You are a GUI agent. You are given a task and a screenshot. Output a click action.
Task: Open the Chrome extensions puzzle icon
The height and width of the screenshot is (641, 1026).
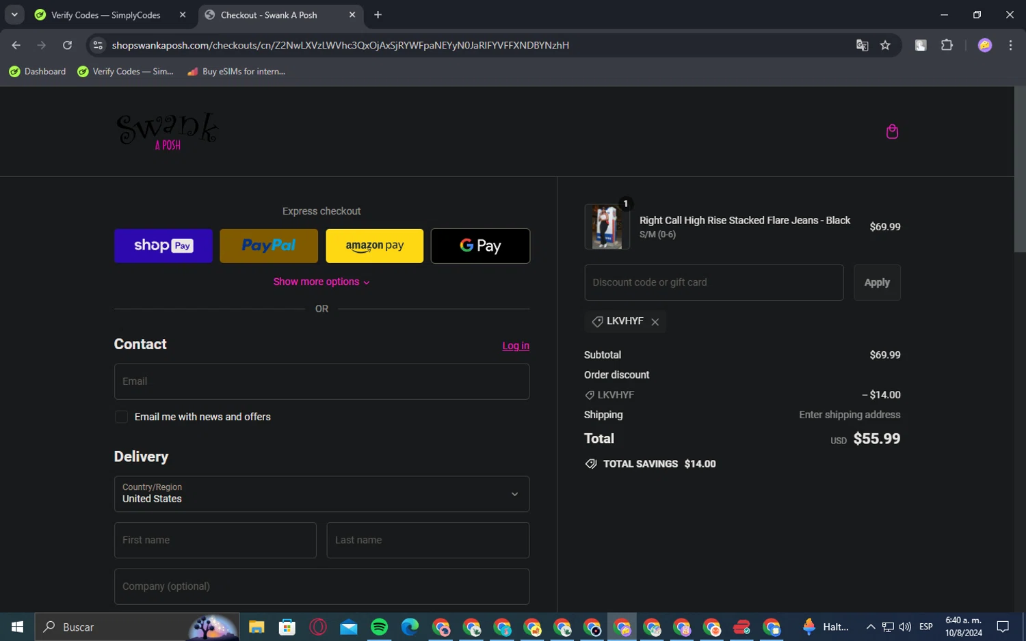947,45
